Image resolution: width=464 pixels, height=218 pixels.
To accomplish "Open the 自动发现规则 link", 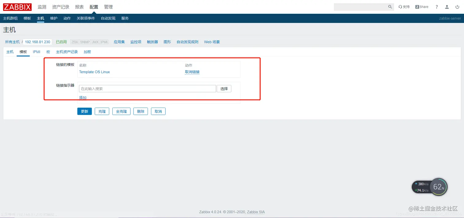I will point(188,42).
